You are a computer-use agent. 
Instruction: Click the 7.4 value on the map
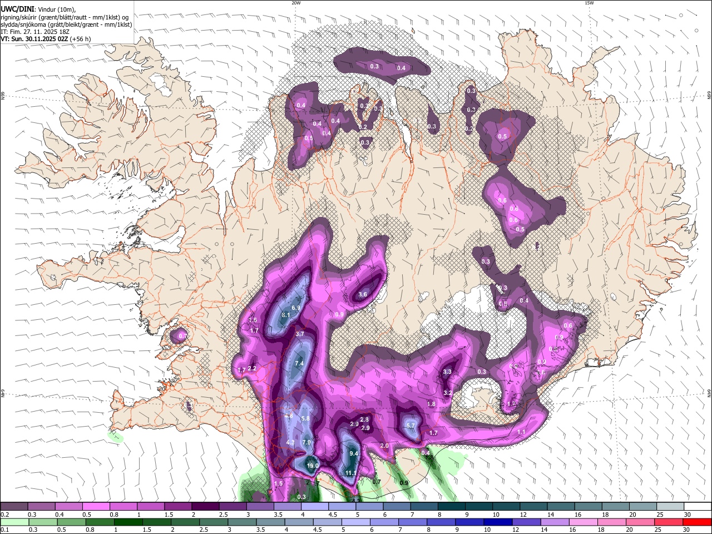coord(299,364)
